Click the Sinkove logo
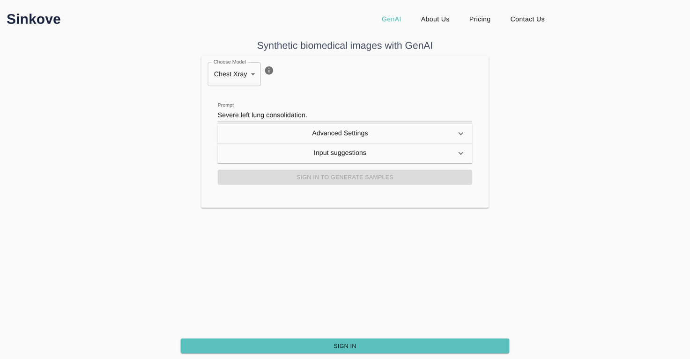Viewport: 690px width, 359px height. pyautogui.click(x=33, y=19)
